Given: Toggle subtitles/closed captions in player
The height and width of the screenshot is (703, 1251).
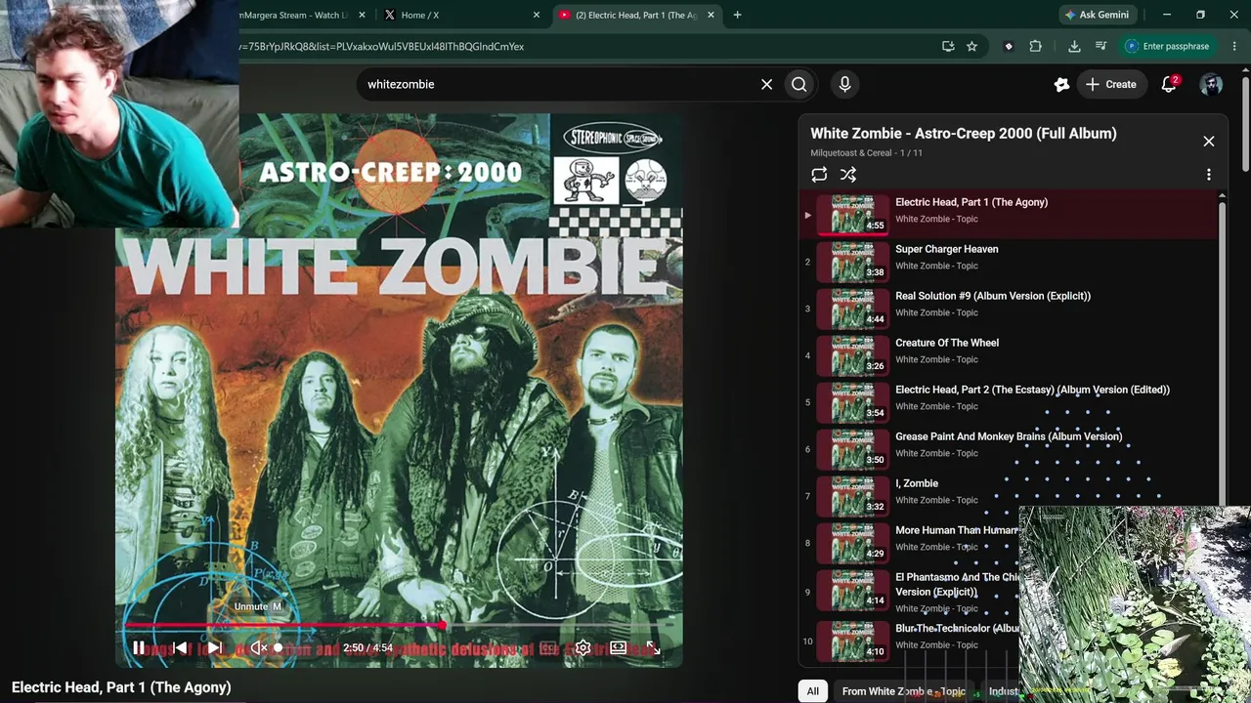Looking at the screenshot, I should [x=549, y=647].
